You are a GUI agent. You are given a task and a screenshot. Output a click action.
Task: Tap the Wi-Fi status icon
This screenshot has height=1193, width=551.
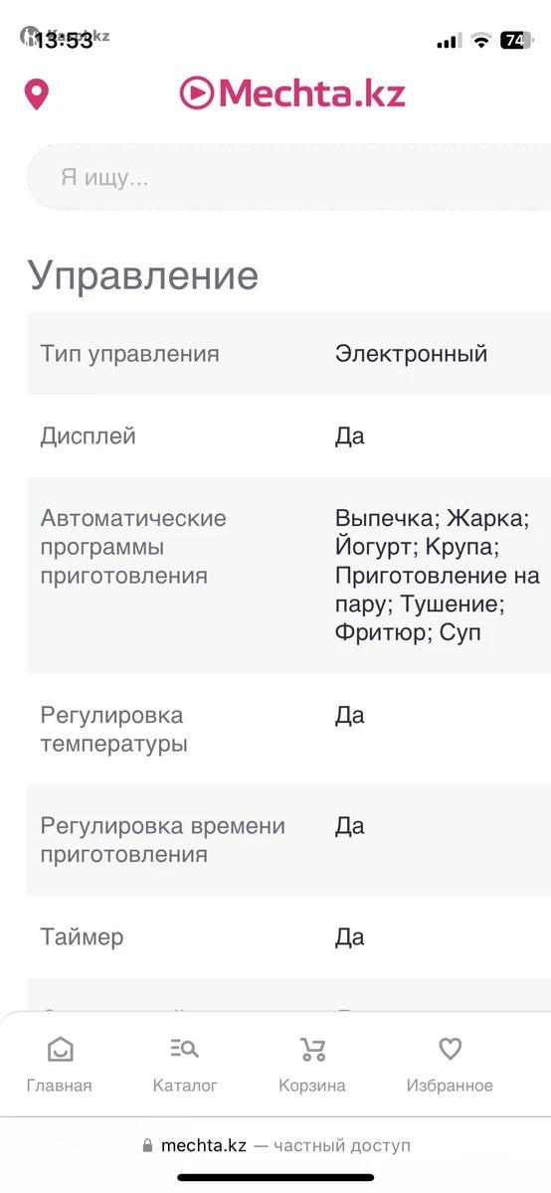point(481,41)
